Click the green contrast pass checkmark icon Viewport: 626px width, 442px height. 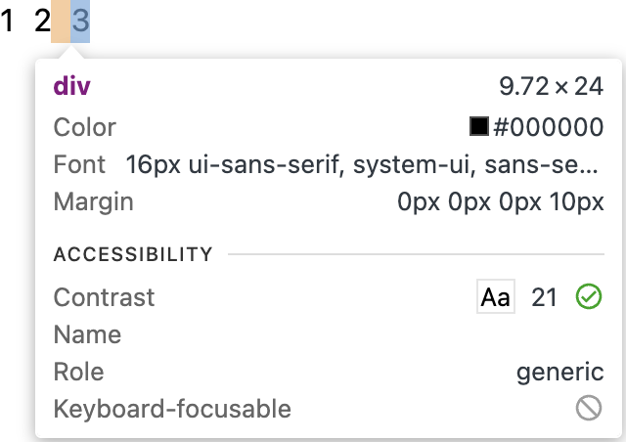tap(588, 297)
